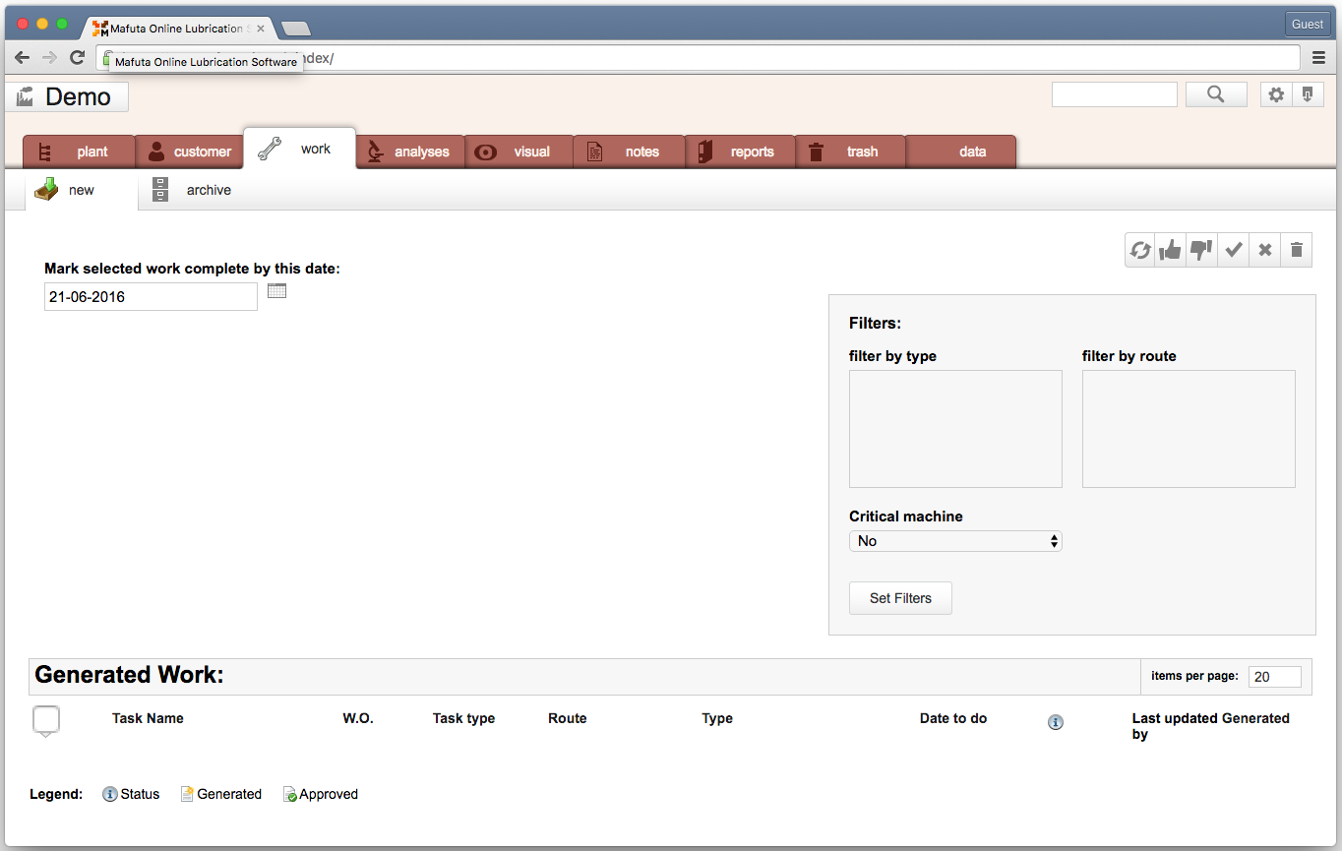Click the refresh work list icon
The width and height of the screenshot is (1342, 851).
pyautogui.click(x=1140, y=250)
